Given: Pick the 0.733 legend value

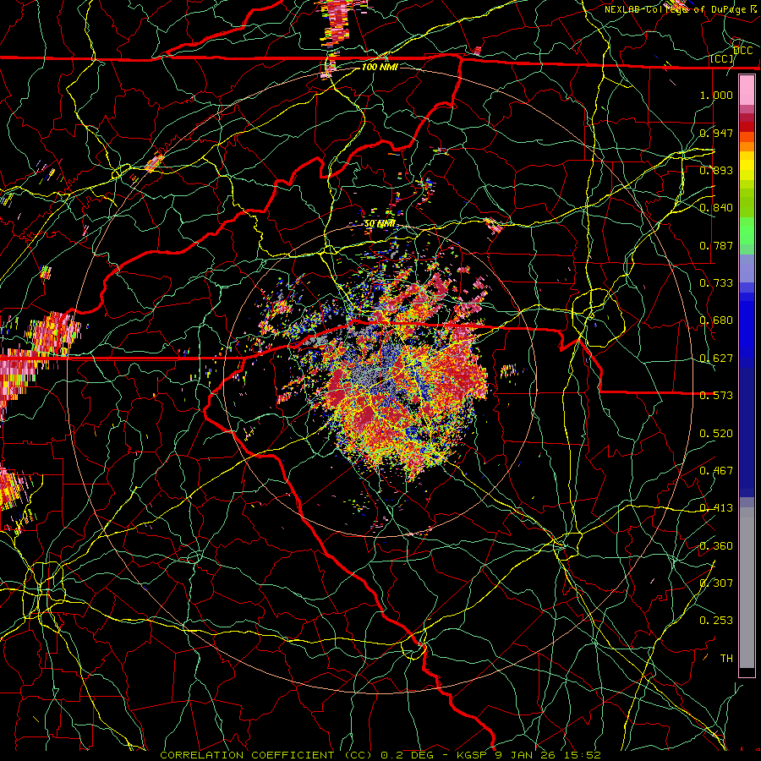Looking at the screenshot, I should 716,282.
